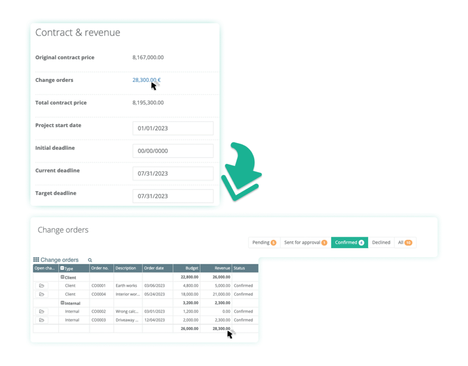Screen dimensions: 468x366
Task: Click the grid icon beside Change orders heading
Action: click(37, 260)
